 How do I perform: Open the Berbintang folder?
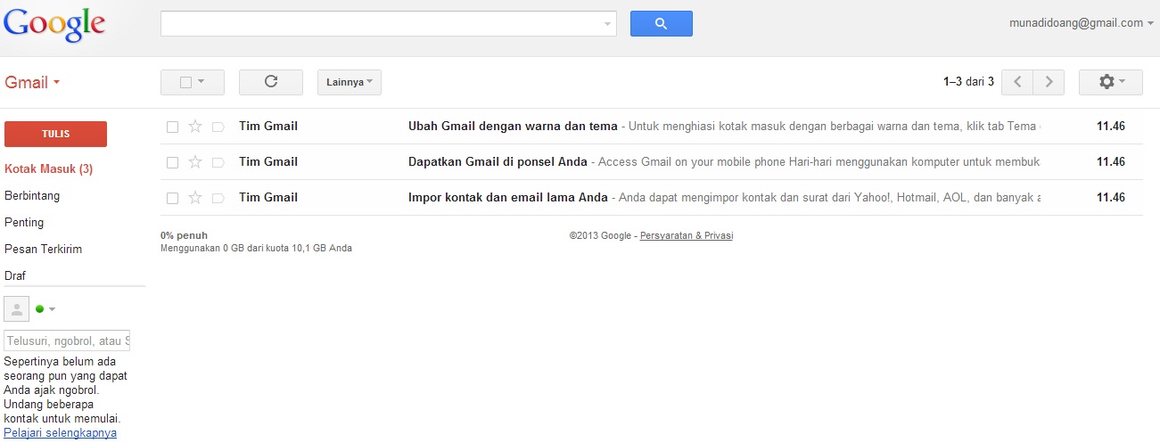pos(32,195)
